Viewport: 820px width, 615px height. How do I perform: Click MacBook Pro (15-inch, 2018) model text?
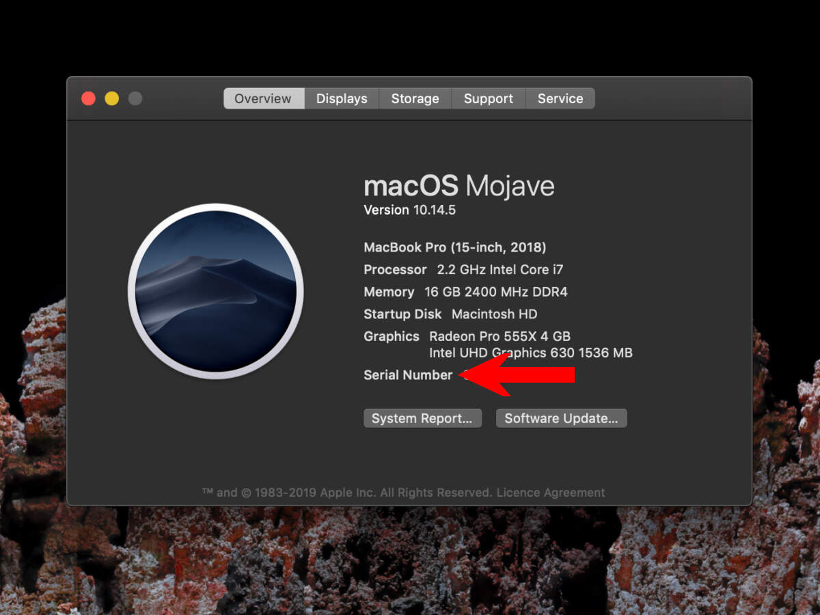(455, 247)
